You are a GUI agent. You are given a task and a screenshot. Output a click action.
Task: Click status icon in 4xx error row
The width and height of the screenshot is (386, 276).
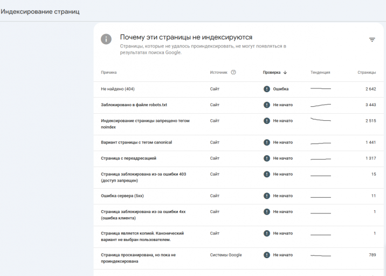click(267, 212)
